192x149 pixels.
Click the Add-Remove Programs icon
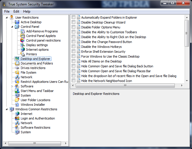coord(23,31)
